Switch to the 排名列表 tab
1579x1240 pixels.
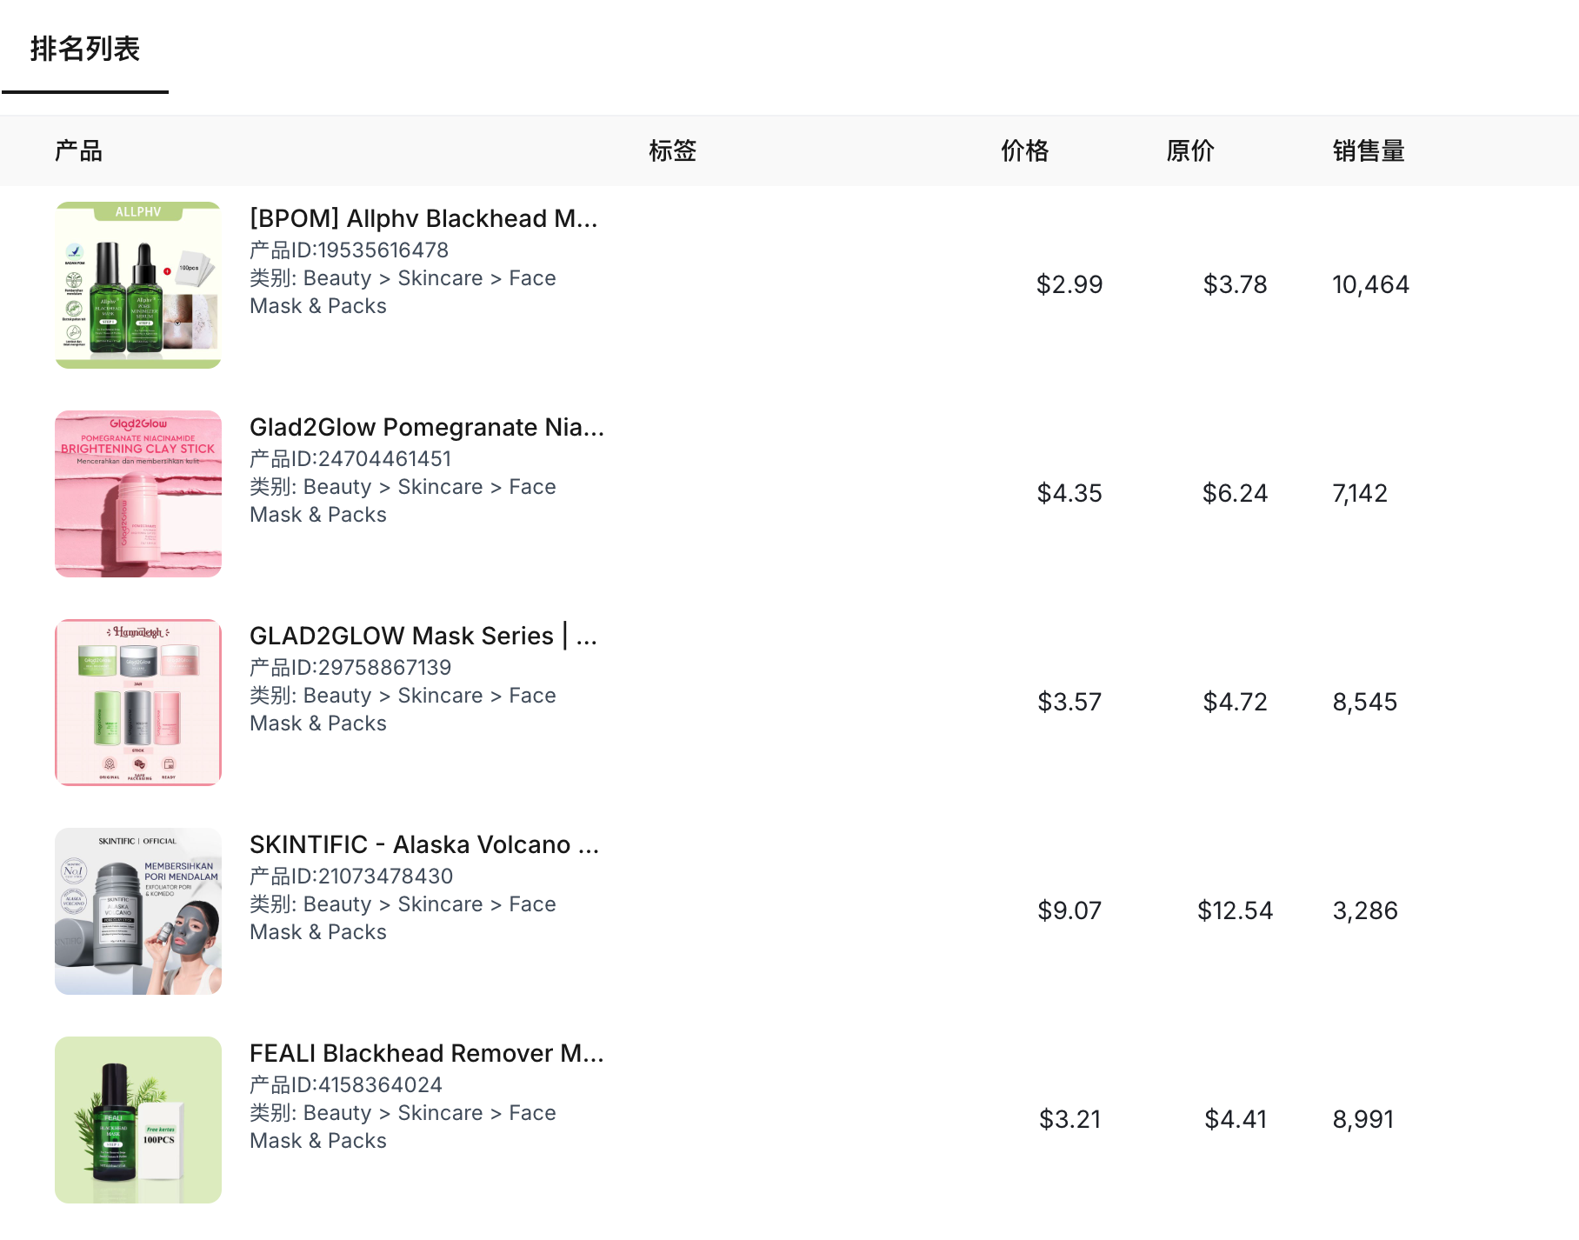(85, 49)
